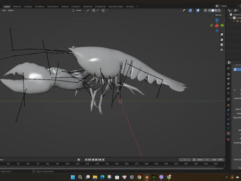
Task: Toggle proportional editing
Action: point(103,11)
